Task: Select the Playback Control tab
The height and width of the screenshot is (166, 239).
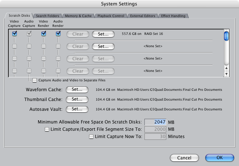Action: coord(111,16)
